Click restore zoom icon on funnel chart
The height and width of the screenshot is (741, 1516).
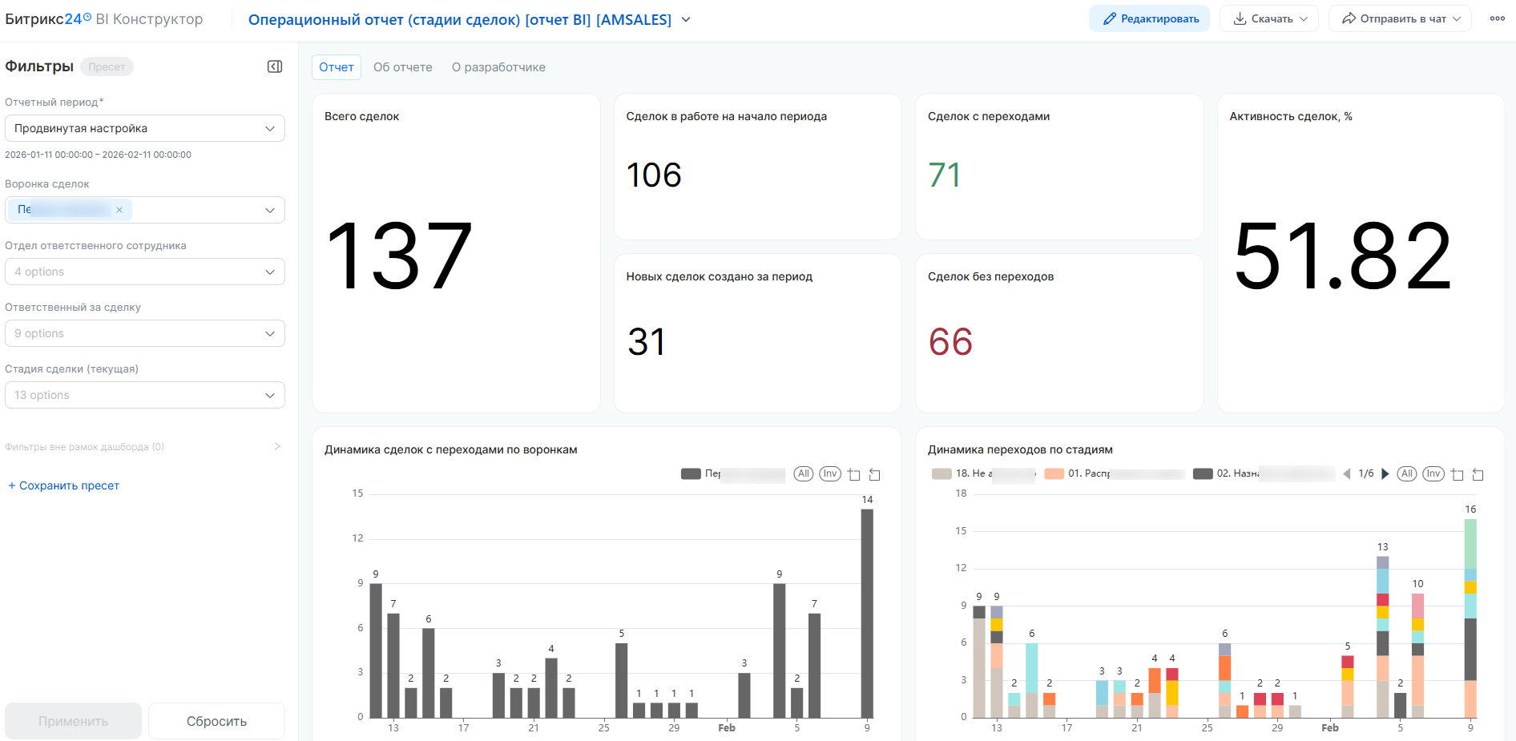(875, 474)
